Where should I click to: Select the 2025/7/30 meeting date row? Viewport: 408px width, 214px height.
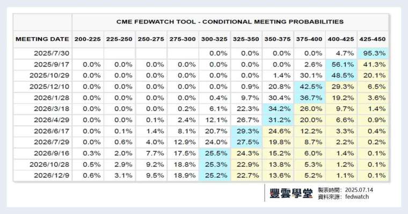[201, 53]
